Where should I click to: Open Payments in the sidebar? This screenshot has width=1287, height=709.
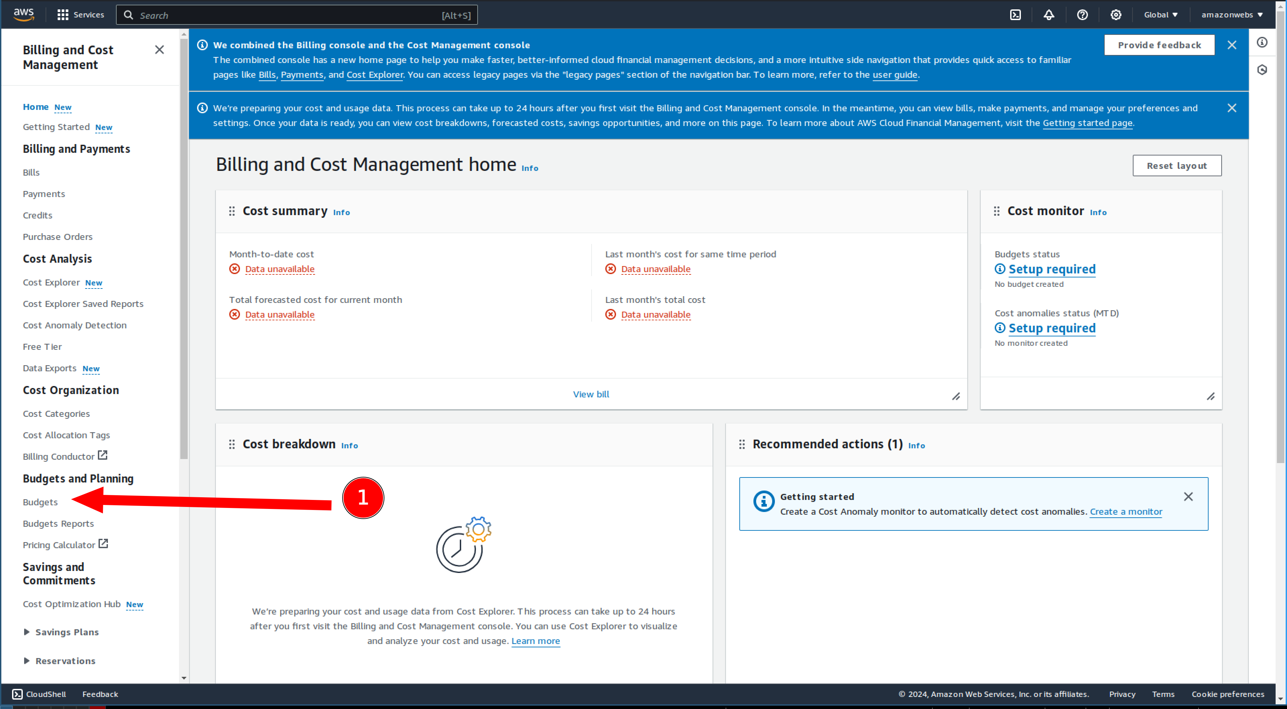[x=44, y=194]
